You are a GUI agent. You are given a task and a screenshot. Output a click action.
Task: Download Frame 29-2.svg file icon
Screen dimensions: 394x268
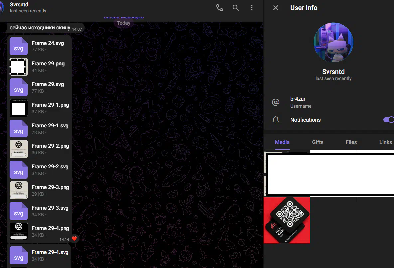click(19, 170)
